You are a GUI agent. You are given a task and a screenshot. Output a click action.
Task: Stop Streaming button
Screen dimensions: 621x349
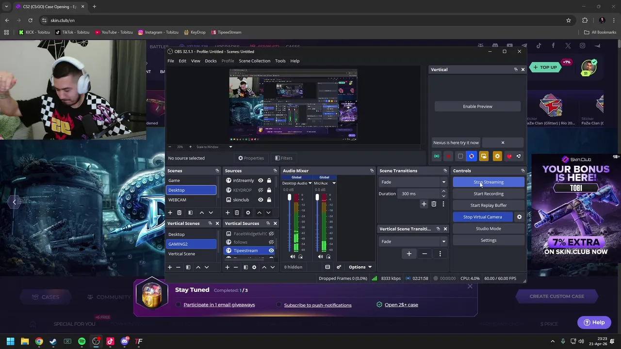point(489,182)
